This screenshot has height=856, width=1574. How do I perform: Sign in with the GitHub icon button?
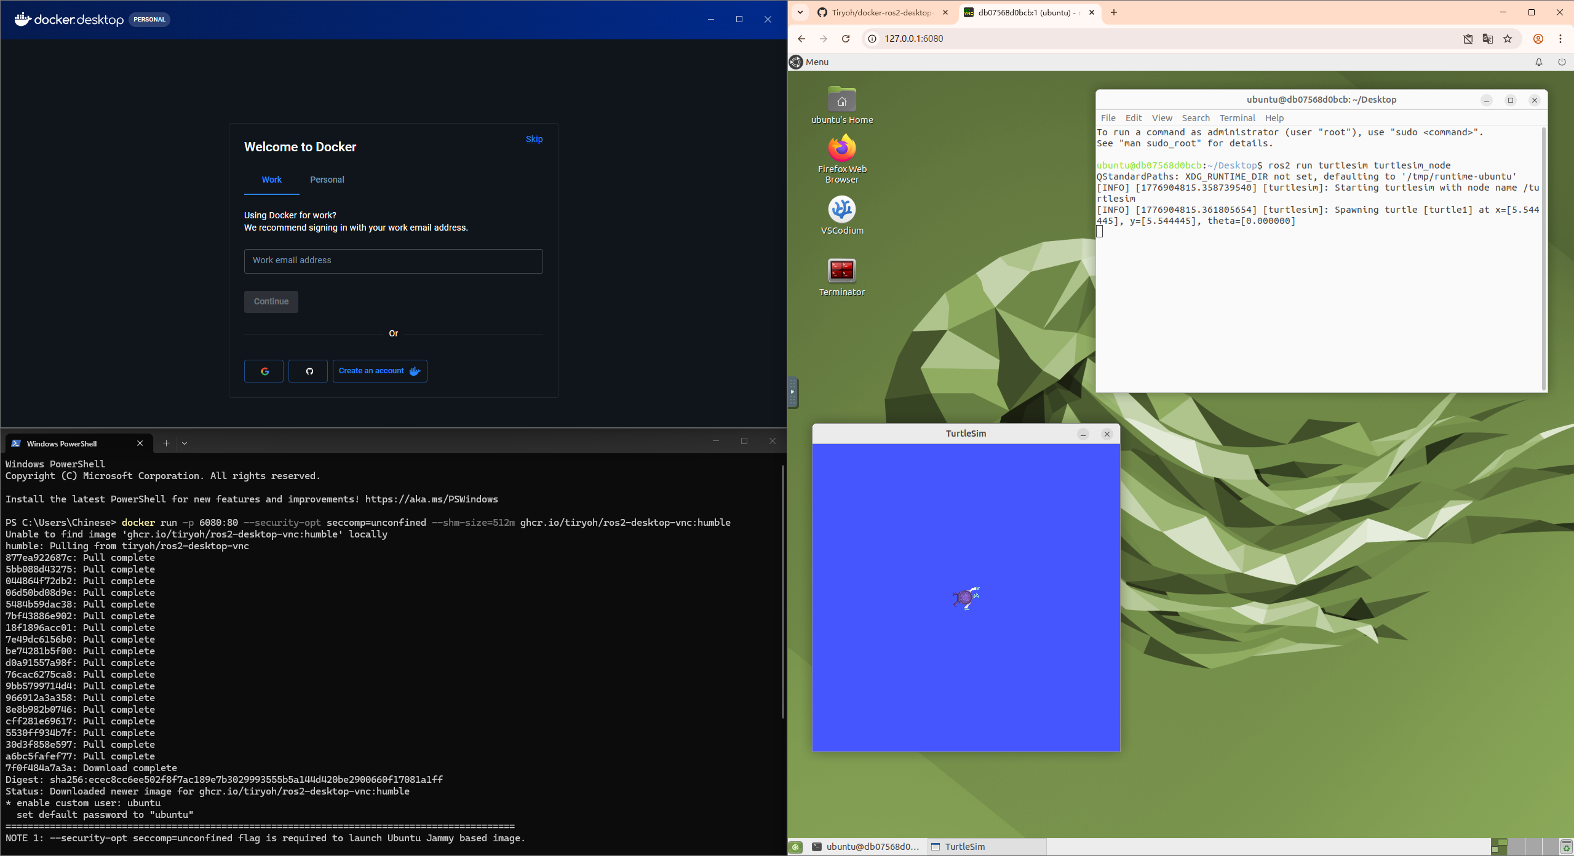308,371
